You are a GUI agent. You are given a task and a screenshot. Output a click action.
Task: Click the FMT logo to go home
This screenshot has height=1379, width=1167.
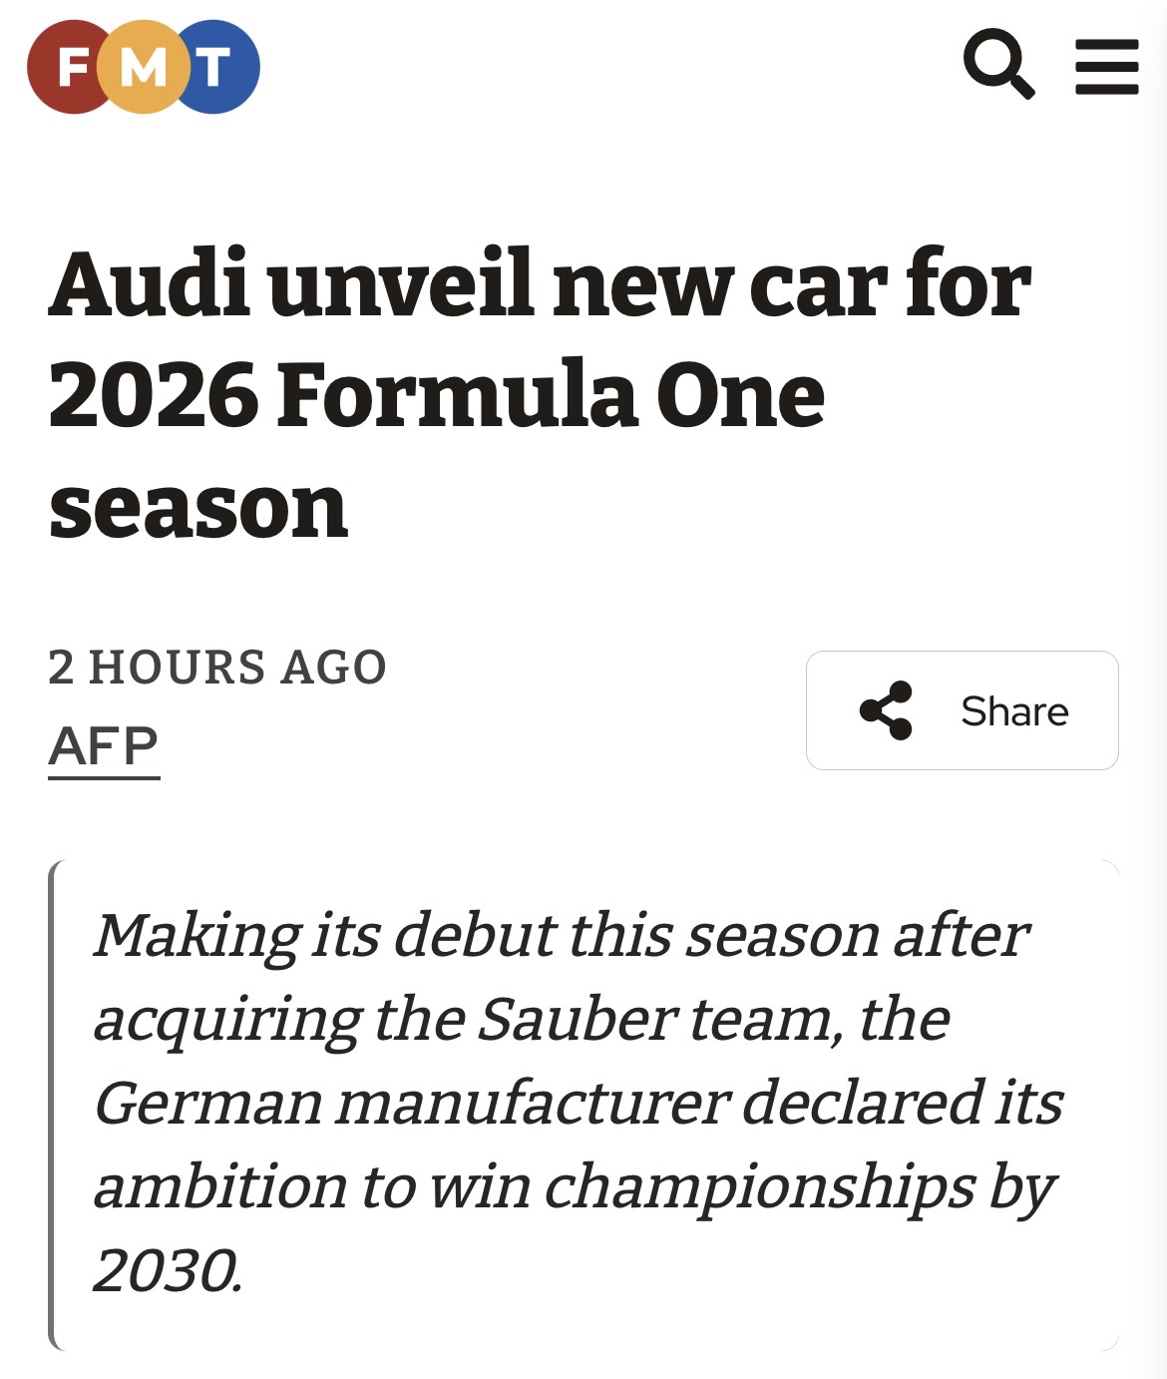pyautogui.click(x=144, y=67)
